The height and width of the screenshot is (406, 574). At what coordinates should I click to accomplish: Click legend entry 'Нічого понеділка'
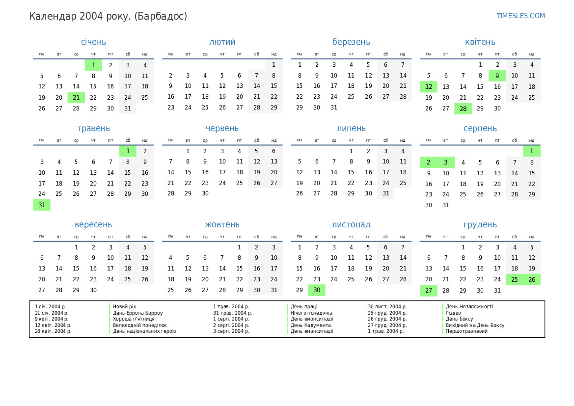(311, 313)
